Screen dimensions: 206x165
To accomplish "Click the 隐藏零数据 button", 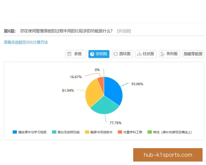I will pos(193,54).
